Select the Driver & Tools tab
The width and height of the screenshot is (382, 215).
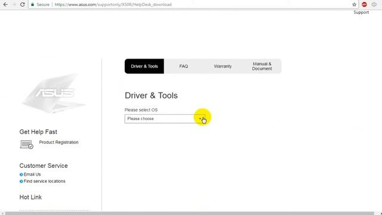[x=144, y=66]
